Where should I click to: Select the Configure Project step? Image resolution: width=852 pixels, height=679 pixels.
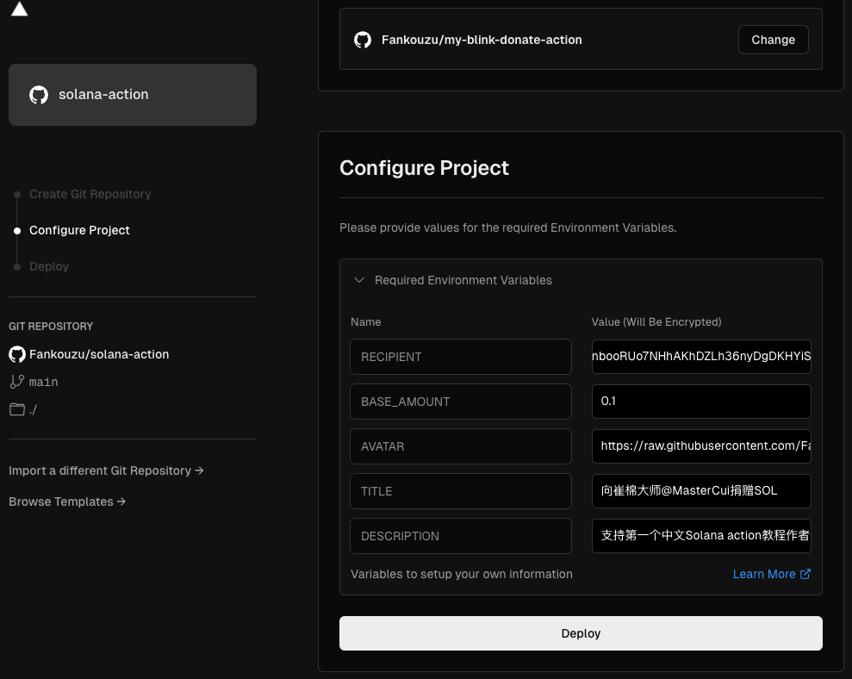(x=79, y=231)
